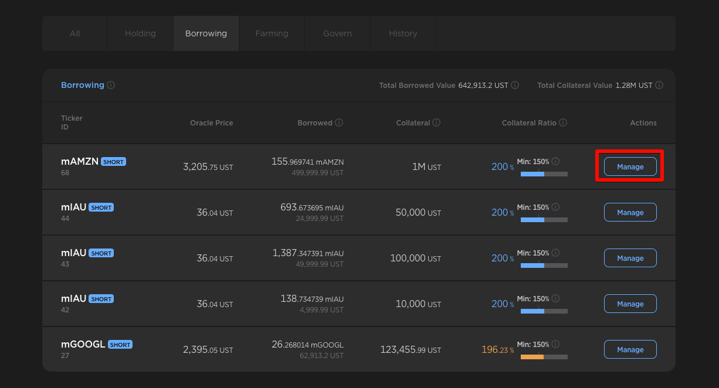The image size is (719, 388).
Task: Click the mAMZN collateral ratio bar
Action: coord(544,174)
